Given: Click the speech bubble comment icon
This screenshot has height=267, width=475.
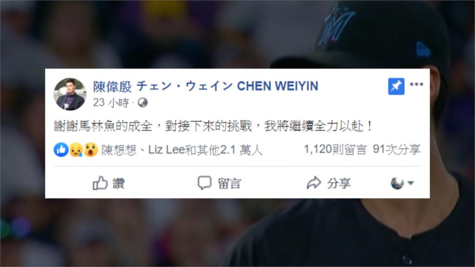Looking at the screenshot, I should (x=205, y=183).
